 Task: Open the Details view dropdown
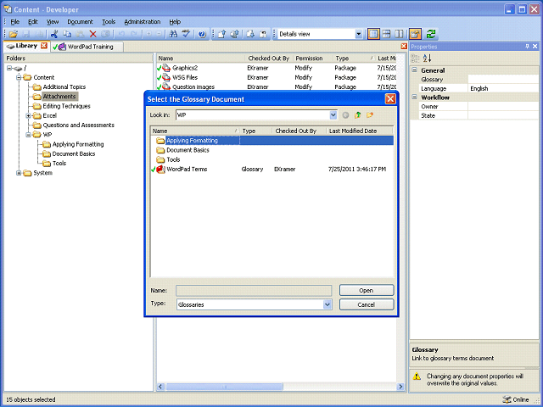coord(358,34)
